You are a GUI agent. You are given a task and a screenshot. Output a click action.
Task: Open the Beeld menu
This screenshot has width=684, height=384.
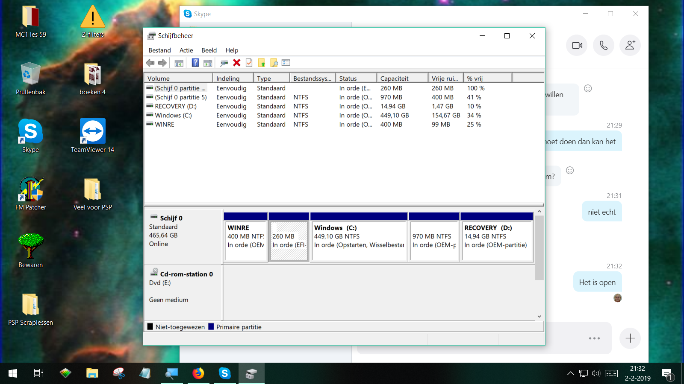209,50
